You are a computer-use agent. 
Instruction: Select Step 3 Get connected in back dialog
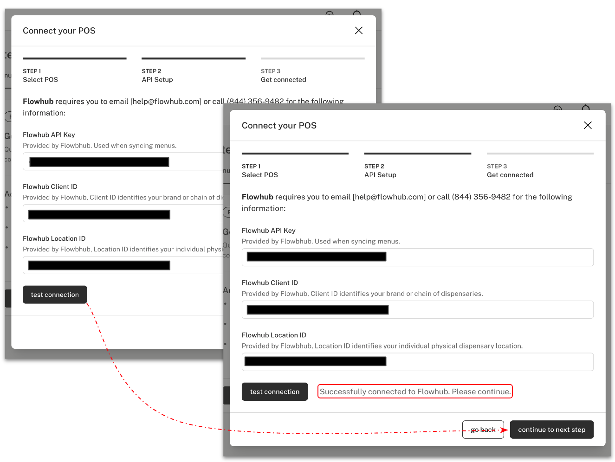[313, 71]
